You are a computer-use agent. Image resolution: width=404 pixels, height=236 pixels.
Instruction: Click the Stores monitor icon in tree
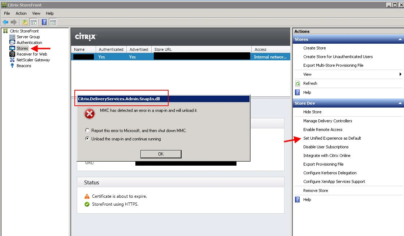pyautogui.click(x=12, y=48)
